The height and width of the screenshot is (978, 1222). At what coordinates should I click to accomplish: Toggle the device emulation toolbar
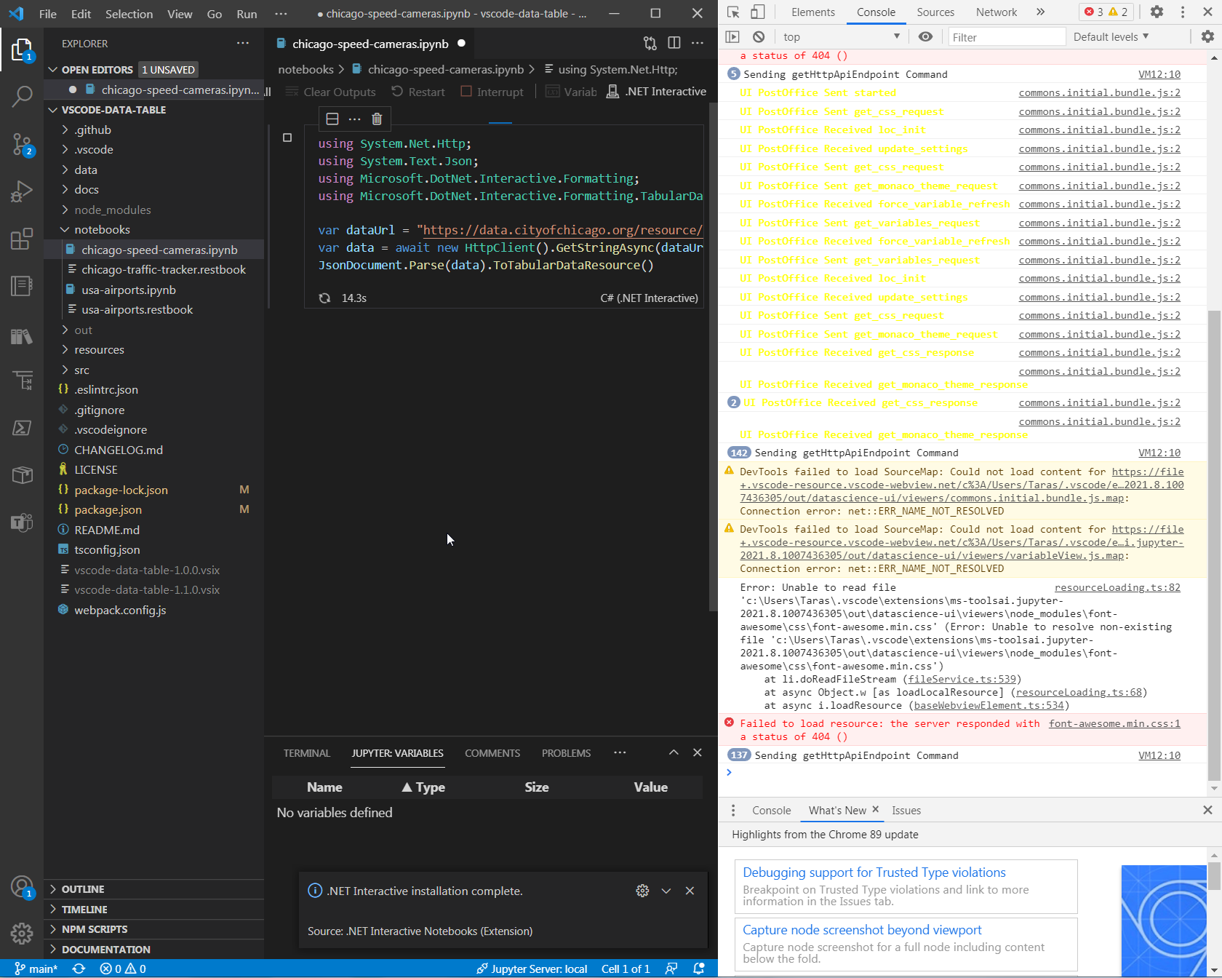point(759,12)
